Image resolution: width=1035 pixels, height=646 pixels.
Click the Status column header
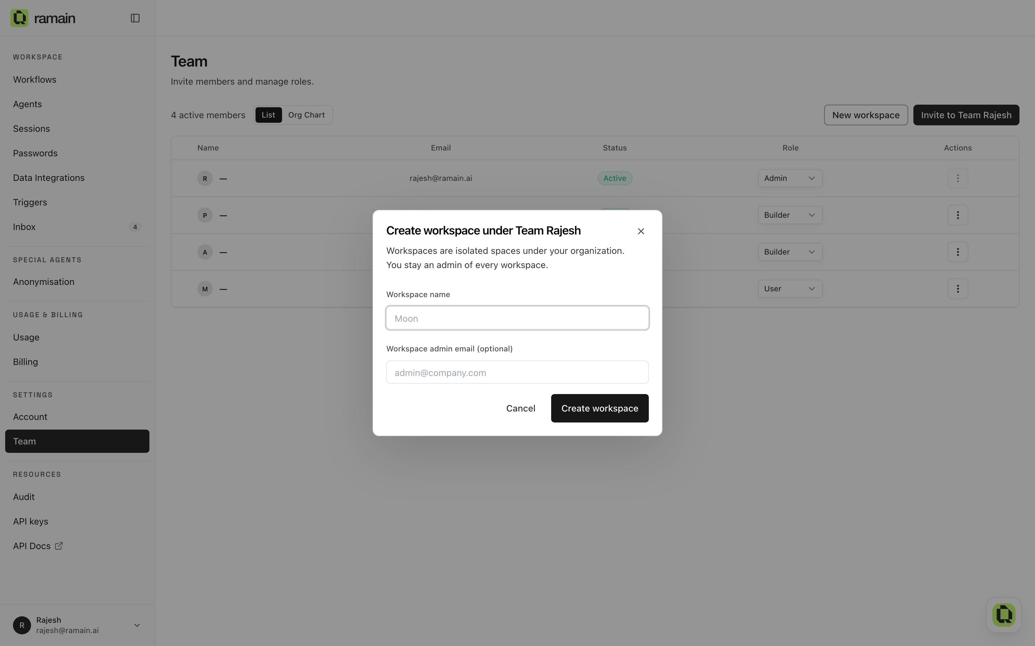[615, 148]
